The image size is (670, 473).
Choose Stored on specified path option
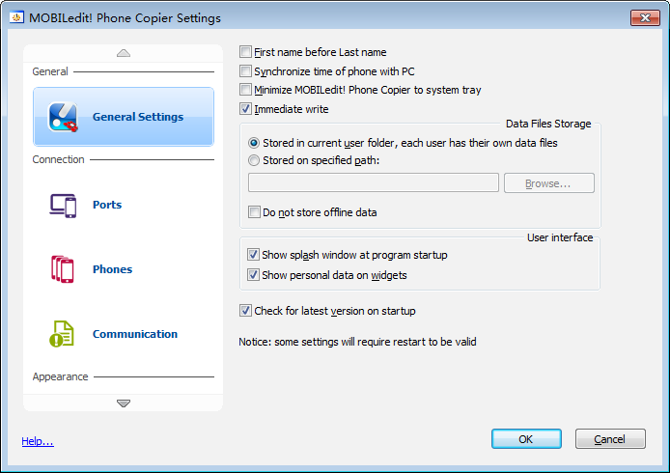tap(254, 161)
